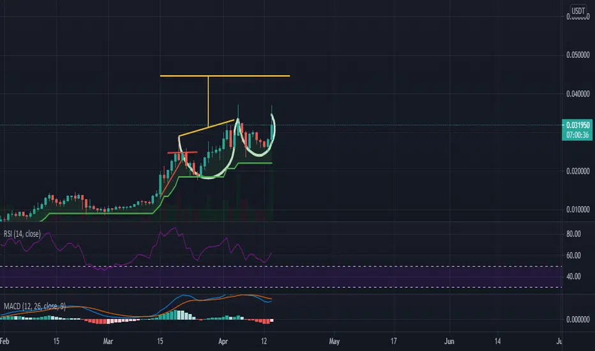Click the RSI 80.00 scale value
This screenshot has height=351, width=595.
573,234
